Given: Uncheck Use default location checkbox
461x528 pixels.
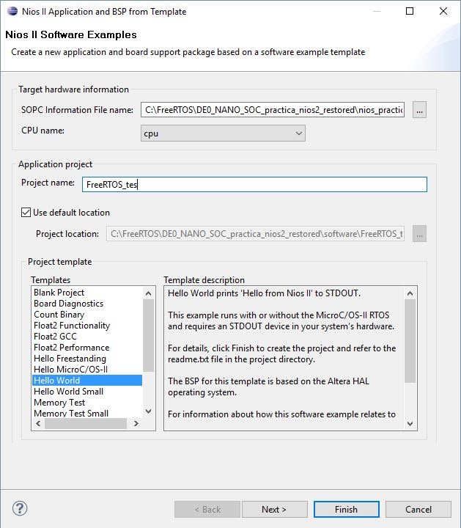Looking at the screenshot, I should coord(26,213).
